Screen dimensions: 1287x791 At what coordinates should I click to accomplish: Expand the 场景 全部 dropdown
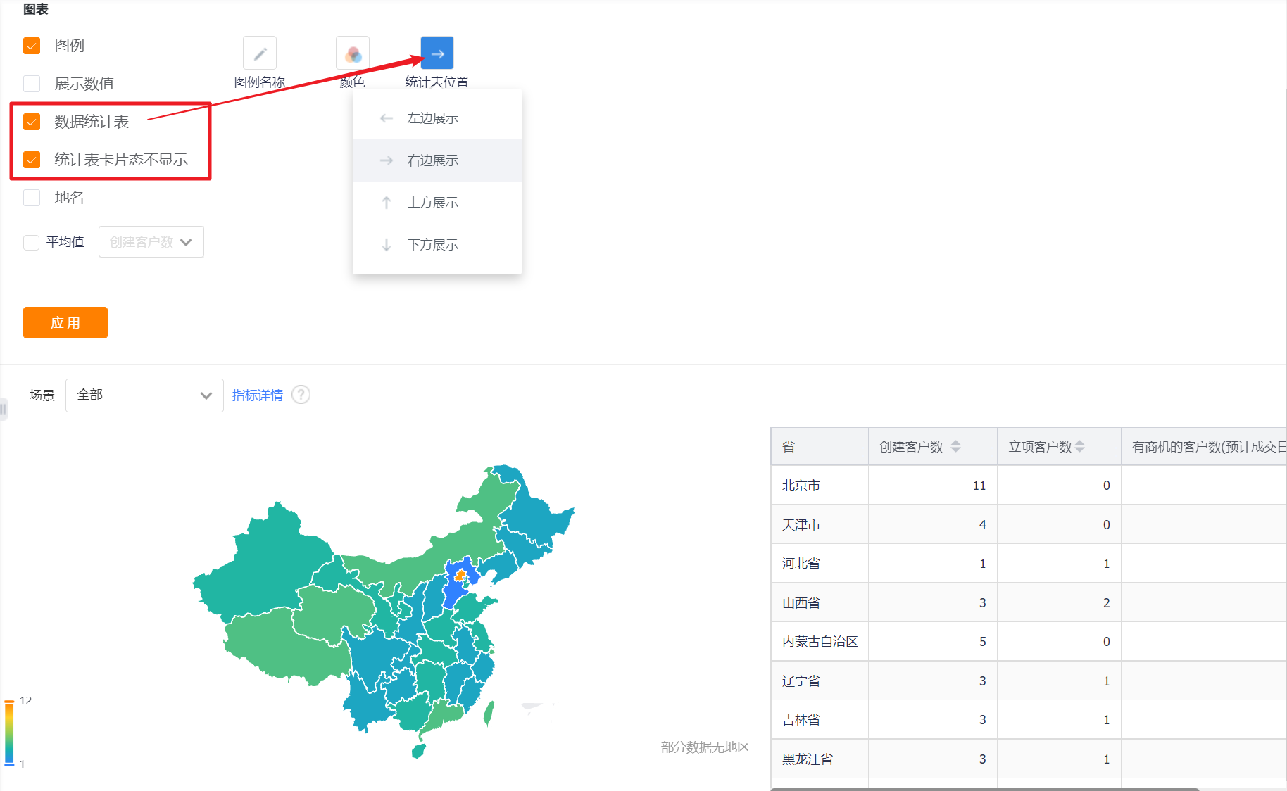(144, 395)
